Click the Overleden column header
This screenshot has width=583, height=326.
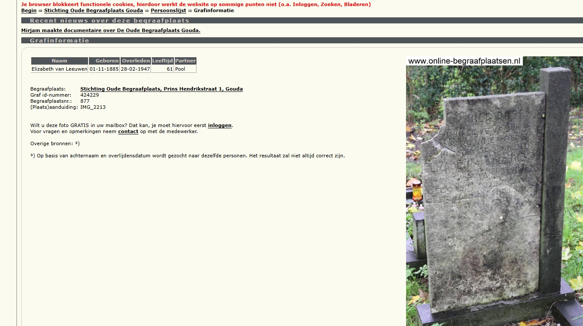136,61
